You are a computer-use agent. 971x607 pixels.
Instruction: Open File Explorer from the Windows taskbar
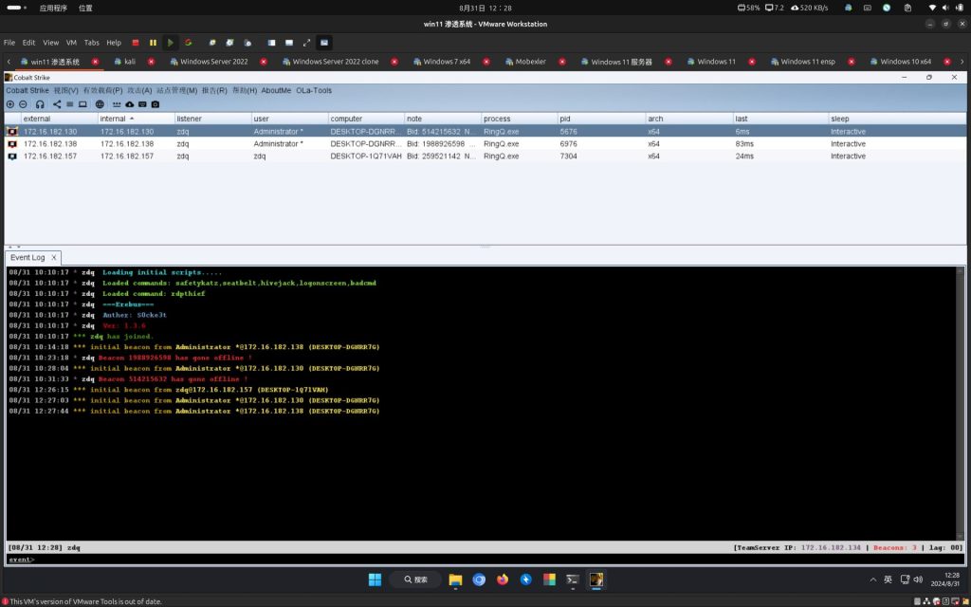[456, 579]
